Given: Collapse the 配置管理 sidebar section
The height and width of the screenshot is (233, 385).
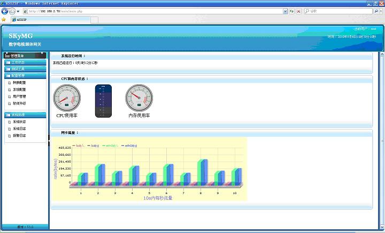Looking at the screenshot, I should click(x=18, y=76).
